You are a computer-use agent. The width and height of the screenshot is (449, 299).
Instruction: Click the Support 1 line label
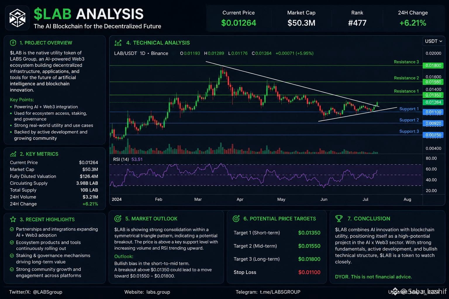point(409,109)
